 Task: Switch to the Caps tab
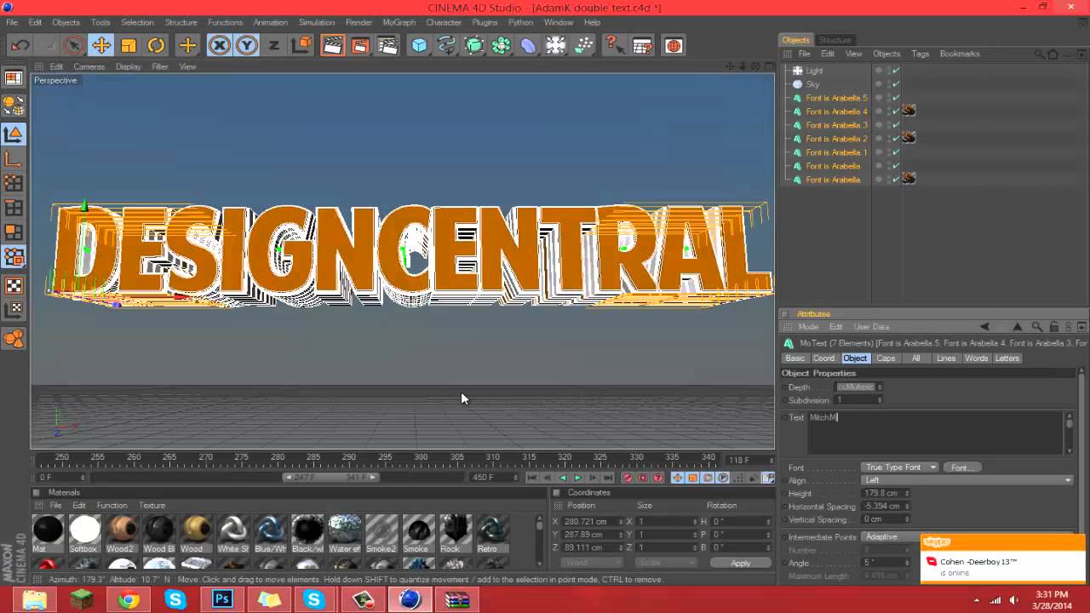point(886,358)
